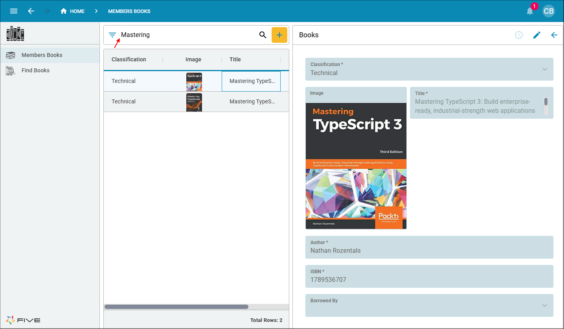Screen dimensions: 564x329
Task: Click HOME breadcrumb link
Action: (x=77, y=11)
